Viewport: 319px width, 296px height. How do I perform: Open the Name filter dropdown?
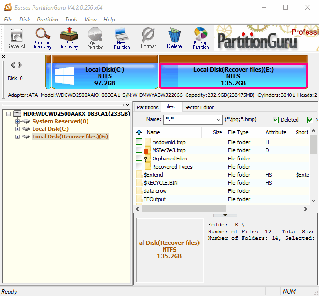pos(218,119)
